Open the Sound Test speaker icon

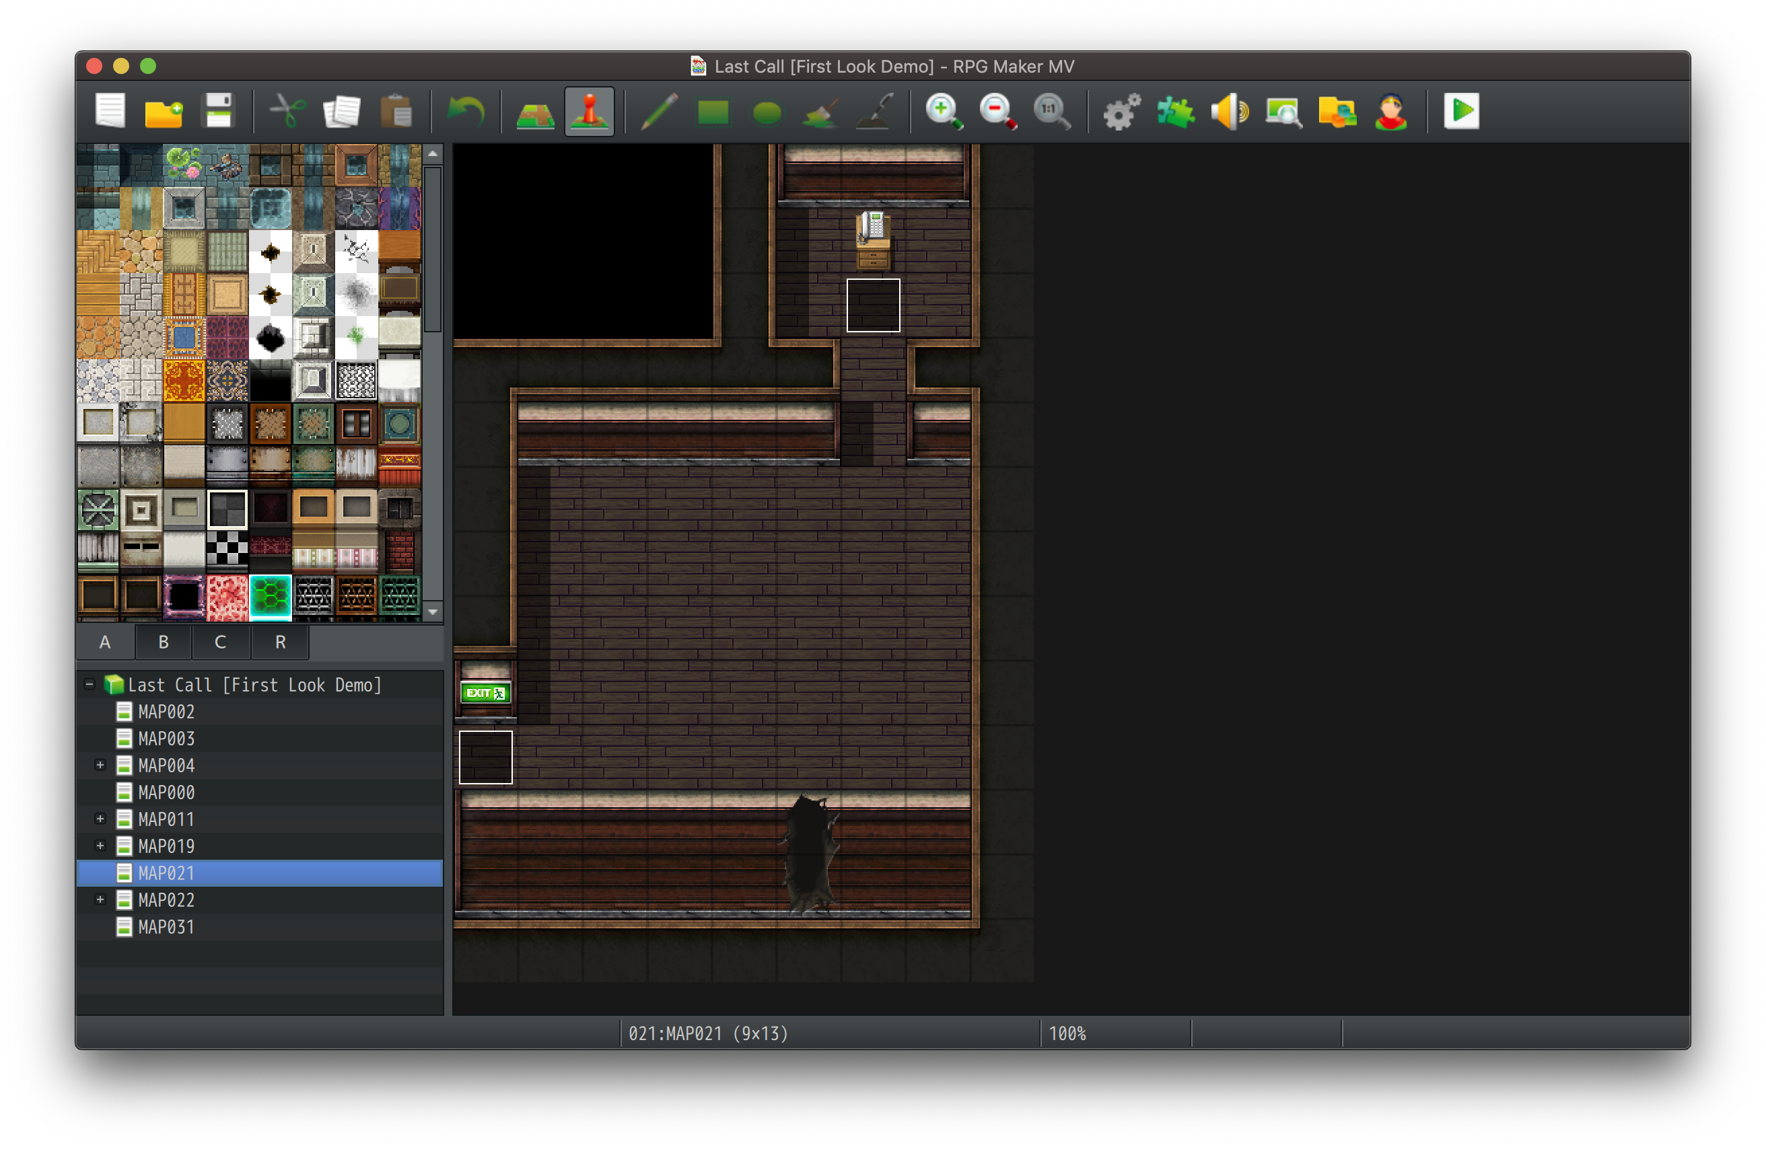[1230, 111]
